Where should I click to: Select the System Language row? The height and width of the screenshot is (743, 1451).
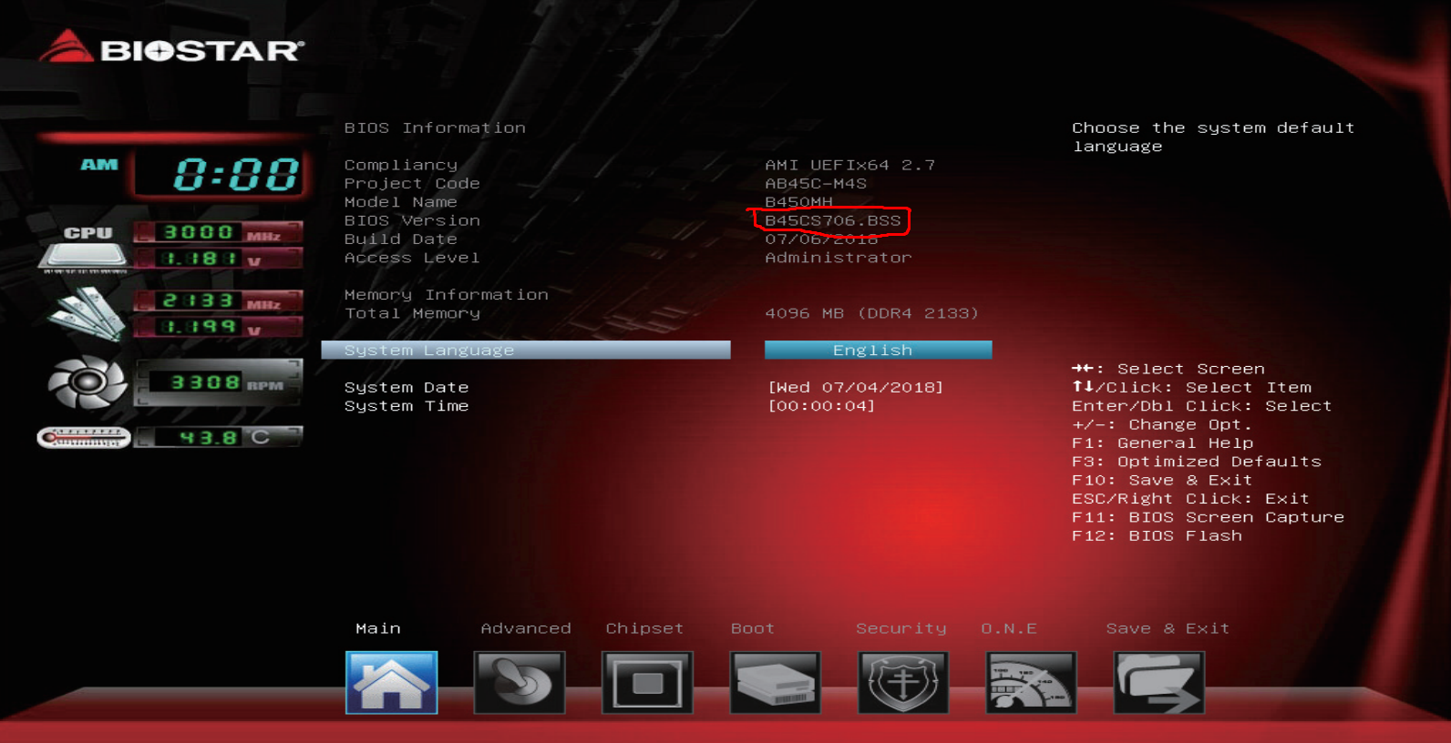pyautogui.click(x=526, y=350)
